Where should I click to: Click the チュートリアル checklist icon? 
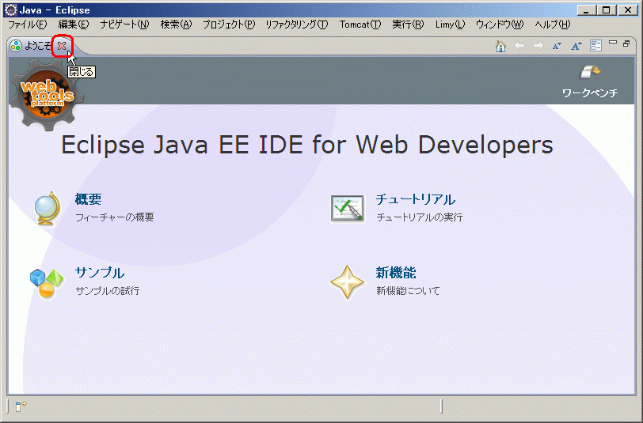pyautogui.click(x=348, y=209)
